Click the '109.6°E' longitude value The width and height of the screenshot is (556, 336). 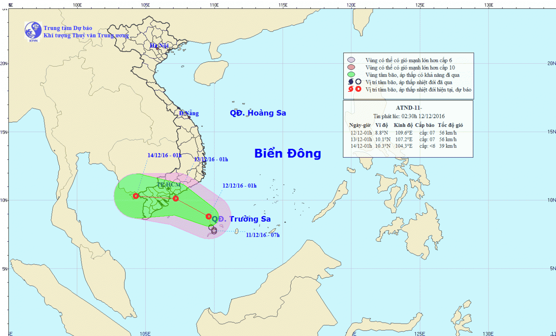pos(404,133)
